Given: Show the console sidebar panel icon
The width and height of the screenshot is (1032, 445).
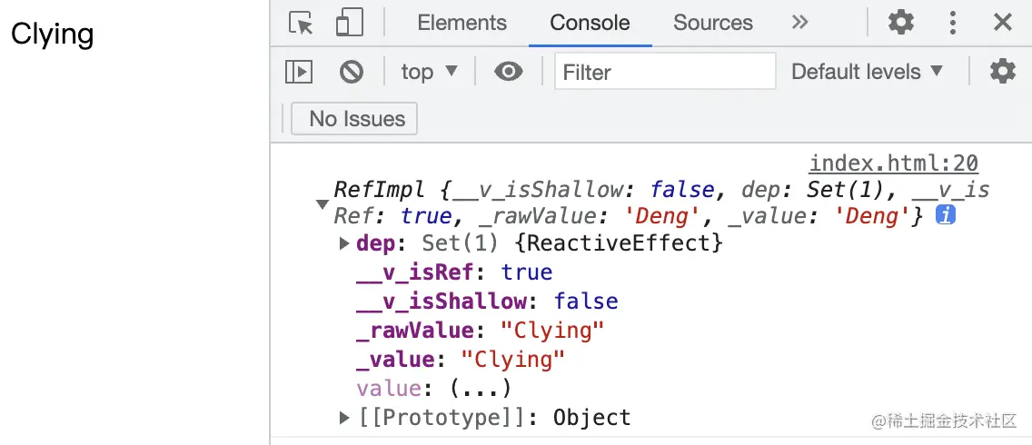Looking at the screenshot, I should 299,72.
